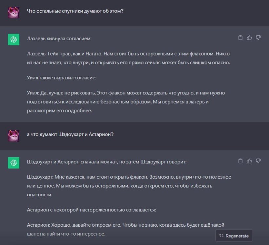Viewport: 269px width, 245px height.
Task: Thumbs up the Шэдоухарт and Астарион response
Action: coord(249,161)
